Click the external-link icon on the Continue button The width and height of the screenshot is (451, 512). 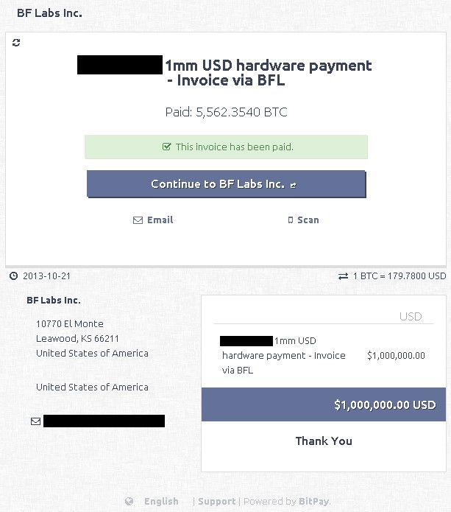pos(294,185)
